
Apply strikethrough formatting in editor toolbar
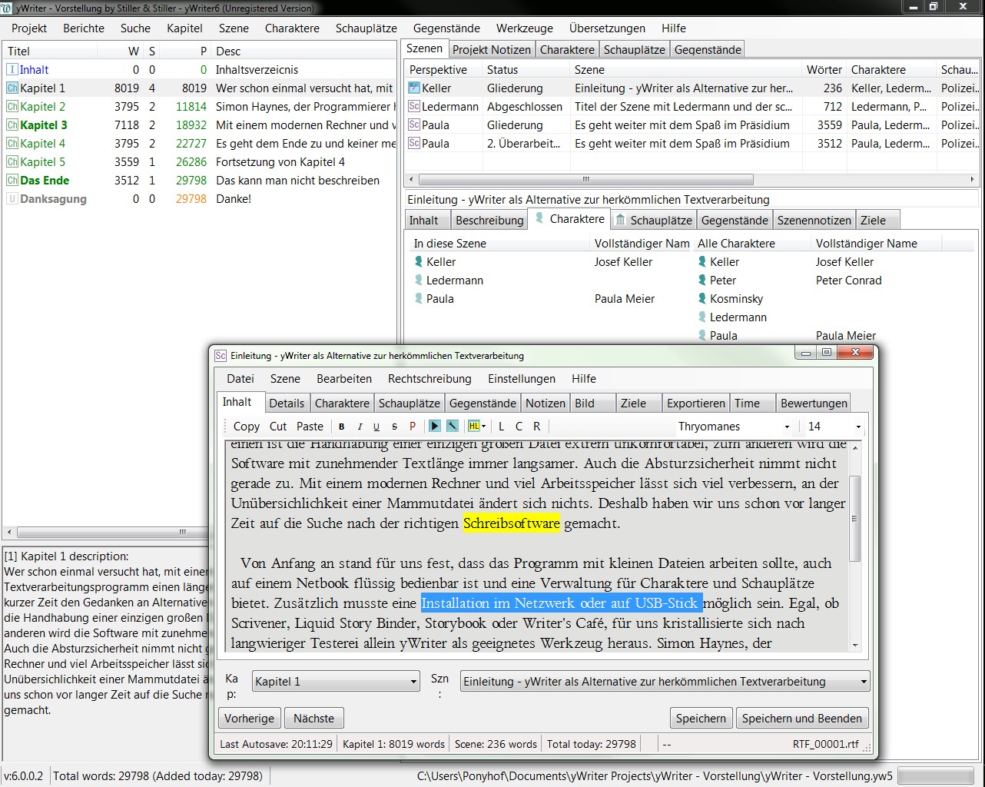click(x=394, y=427)
